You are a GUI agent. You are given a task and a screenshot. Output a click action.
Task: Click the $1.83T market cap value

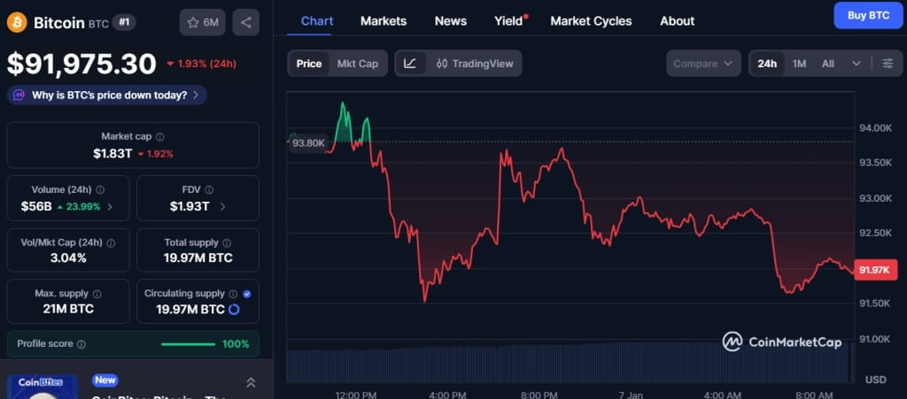click(x=114, y=154)
